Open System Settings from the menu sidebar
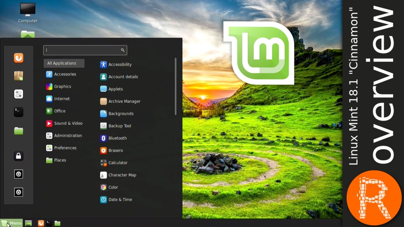Viewport: 404px width, 227px height. tap(18, 94)
